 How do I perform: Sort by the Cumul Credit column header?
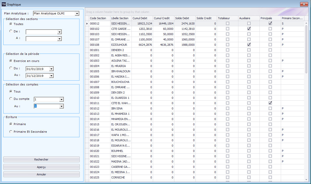pos(163,18)
